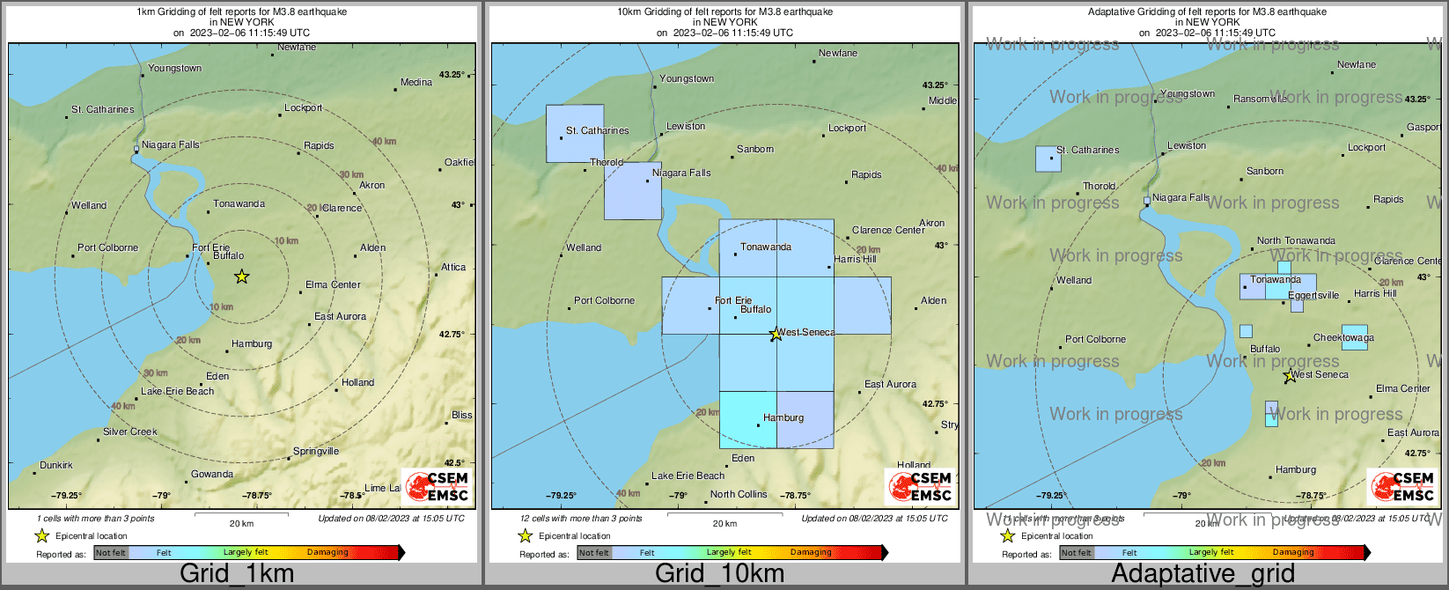
Task: Click the 'Felt' legend segment under Grid_1km
Action: [x=164, y=553]
